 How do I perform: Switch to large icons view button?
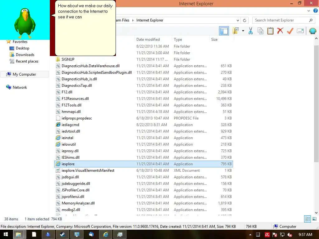(x=314, y=219)
